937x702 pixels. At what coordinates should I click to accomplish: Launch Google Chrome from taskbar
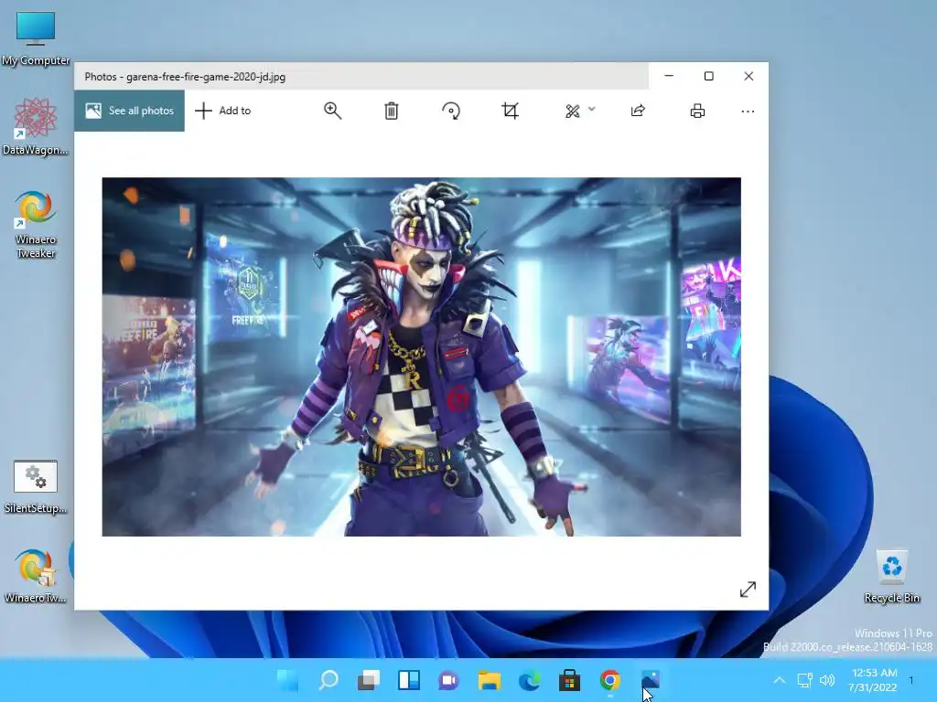coord(609,680)
